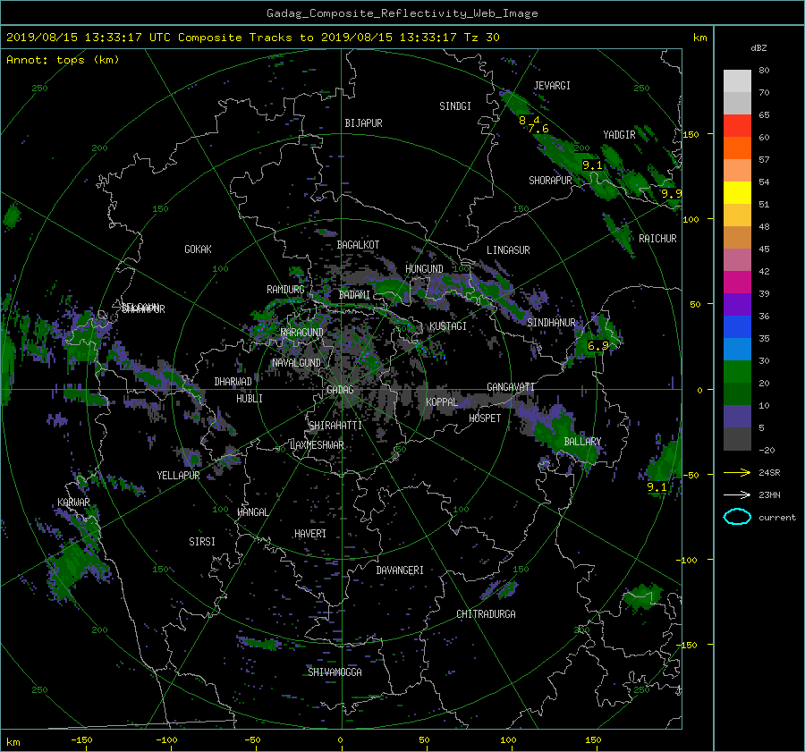This screenshot has width=805, height=752.
Task: Click the red 60 dBZ color swatch
Action: click(737, 125)
